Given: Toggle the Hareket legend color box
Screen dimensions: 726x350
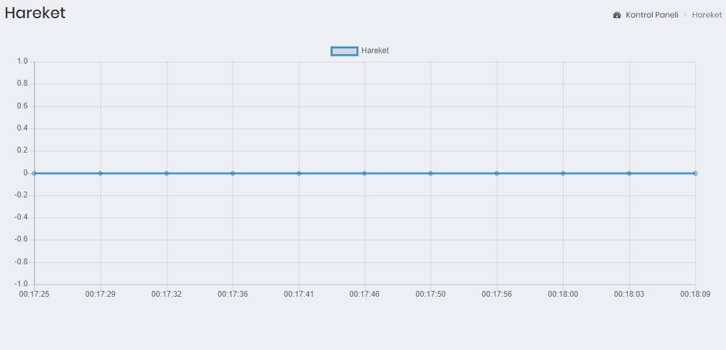Looking at the screenshot, I should tap(345, 51).
